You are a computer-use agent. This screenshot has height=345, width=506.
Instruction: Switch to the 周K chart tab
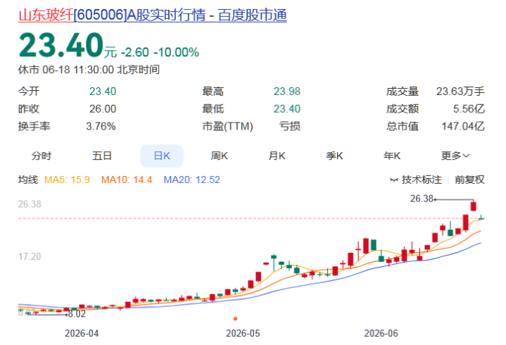pyautogui.click(x=220, y=156)
